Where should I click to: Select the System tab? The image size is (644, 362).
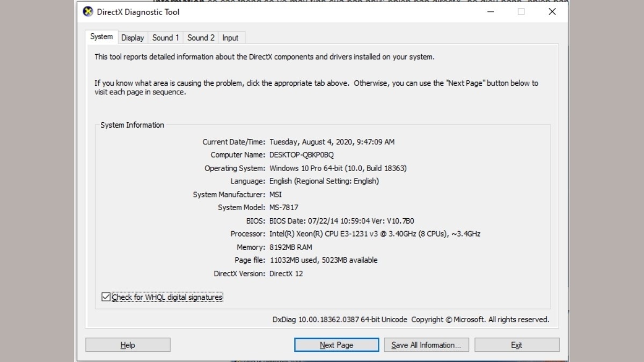click(x=101, y=36)
